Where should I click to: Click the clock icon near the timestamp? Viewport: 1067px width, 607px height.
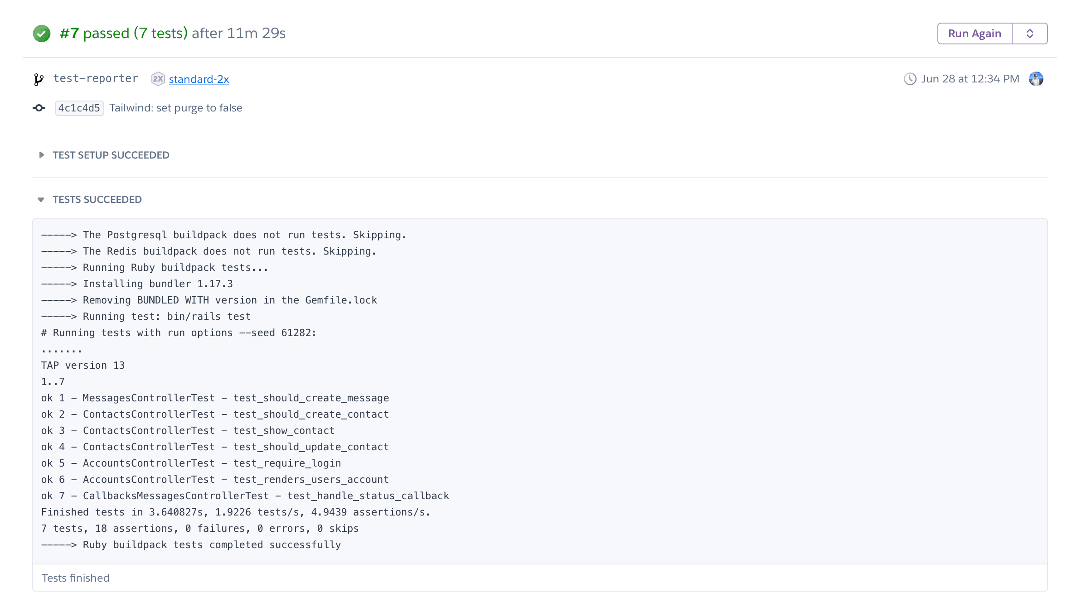click(x=910, y=78)
